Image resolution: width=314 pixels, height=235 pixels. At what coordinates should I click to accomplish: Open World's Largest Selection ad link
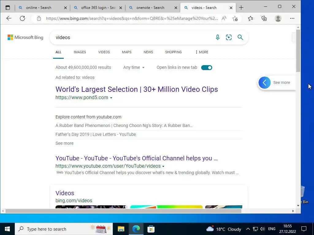[x=136, y=89]
